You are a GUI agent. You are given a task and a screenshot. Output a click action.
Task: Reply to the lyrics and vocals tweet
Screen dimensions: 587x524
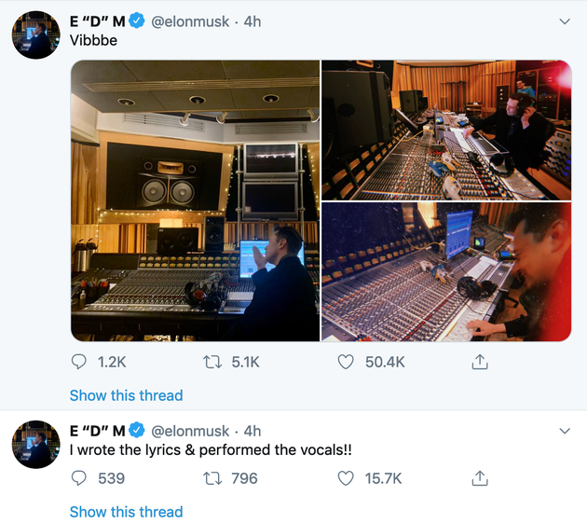point(78,478)
